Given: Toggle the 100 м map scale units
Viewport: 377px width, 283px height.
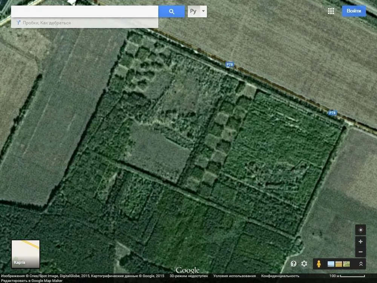Looking at the screenshot, I should point(347,276).
